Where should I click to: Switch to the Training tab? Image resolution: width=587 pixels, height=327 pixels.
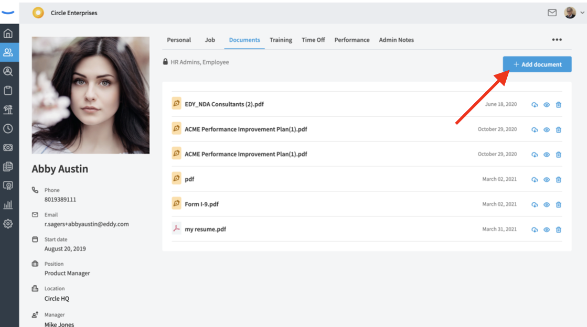281,40
